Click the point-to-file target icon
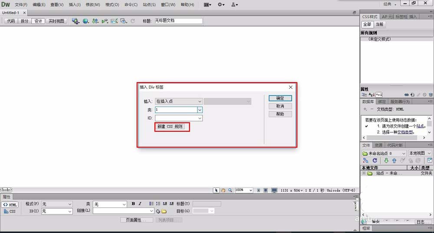 point(158,211)
